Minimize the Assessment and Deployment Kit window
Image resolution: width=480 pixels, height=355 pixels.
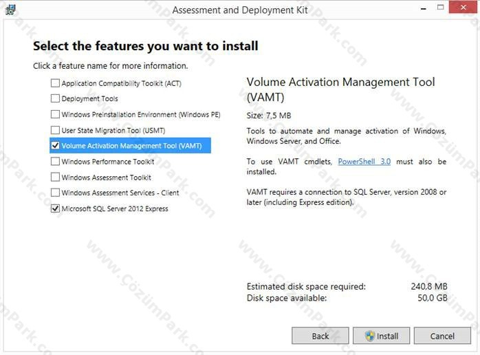pyautogui.click(x=424, y=9)
